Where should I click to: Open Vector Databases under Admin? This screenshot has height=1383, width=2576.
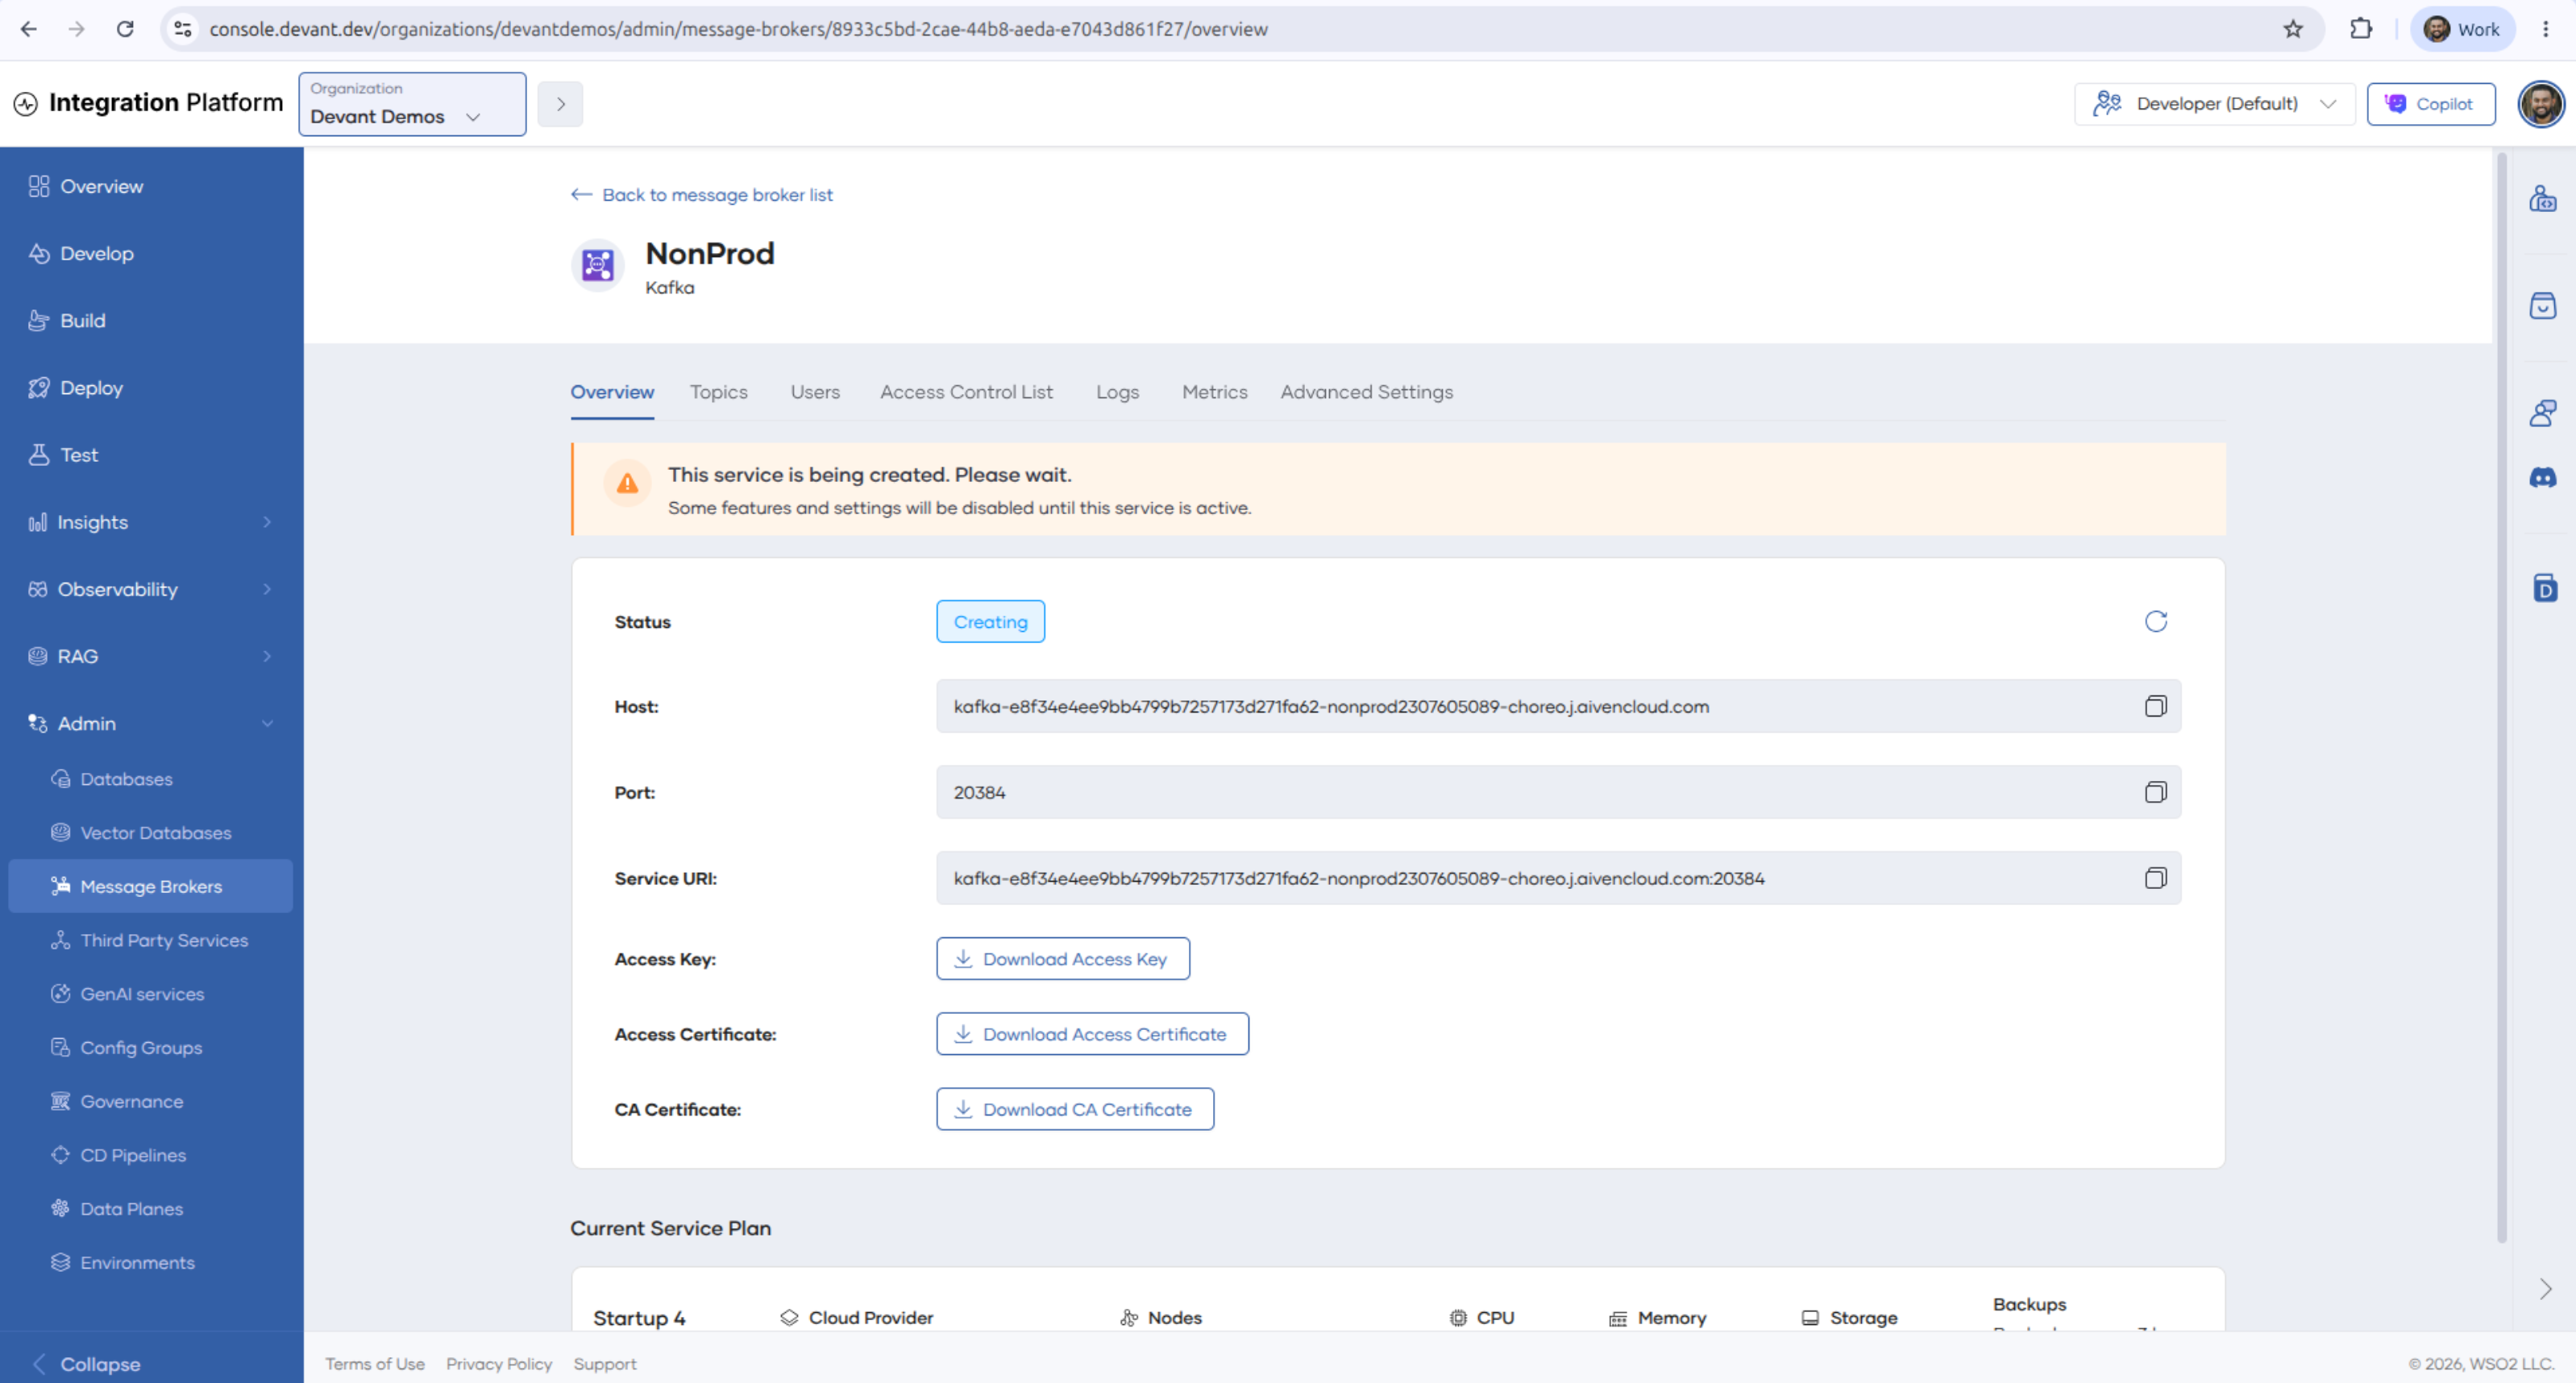pos(151,833)
